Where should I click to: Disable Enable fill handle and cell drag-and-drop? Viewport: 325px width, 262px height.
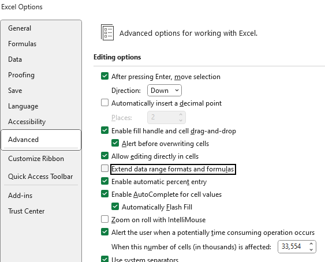point(104,130)
